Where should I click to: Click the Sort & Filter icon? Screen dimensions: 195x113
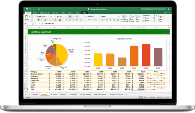tap(160, 18)
